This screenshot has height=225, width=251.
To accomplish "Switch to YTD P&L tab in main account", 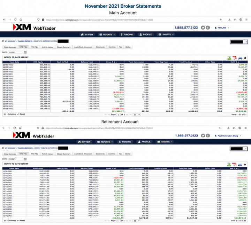I will point(34,47).
